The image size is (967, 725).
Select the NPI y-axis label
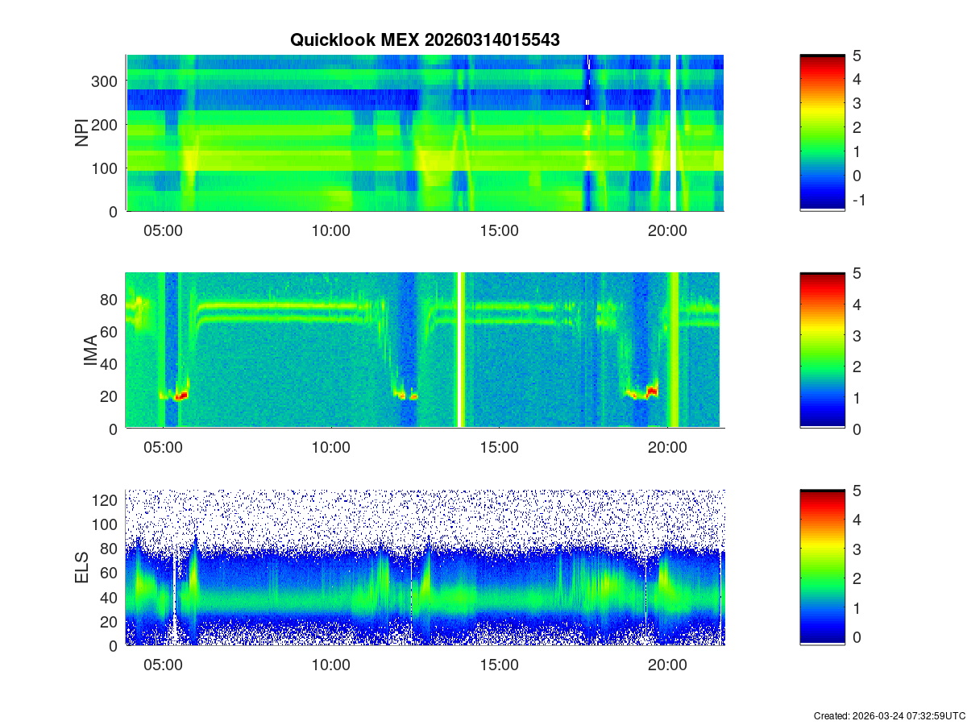click(81, 133)
